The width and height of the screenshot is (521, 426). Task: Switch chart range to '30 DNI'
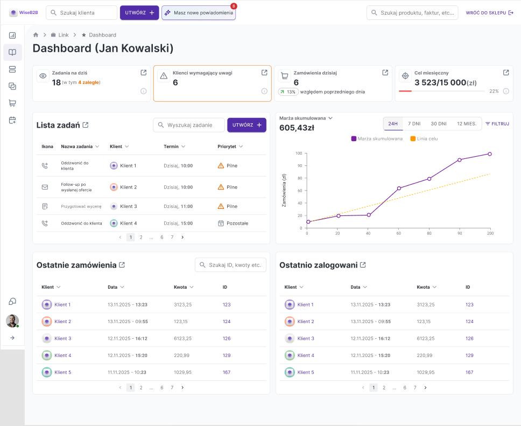439,123
